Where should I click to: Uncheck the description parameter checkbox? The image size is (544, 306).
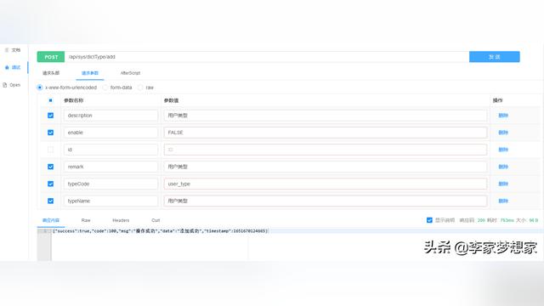pos(51,116)
